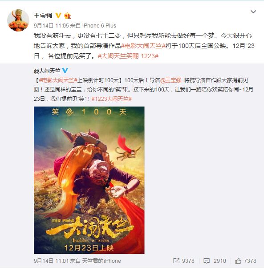Screen dimensions: 264x269
Task: Open the #大闹天竺笑翻 1223# hashtag
Action: pos(128,56)
